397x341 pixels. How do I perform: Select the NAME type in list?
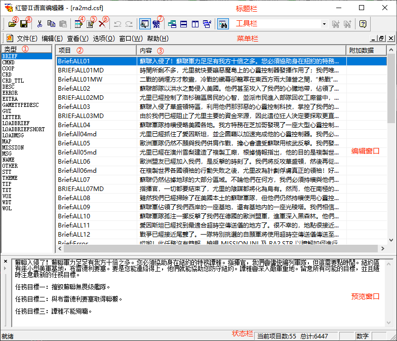tap(8, 160)
